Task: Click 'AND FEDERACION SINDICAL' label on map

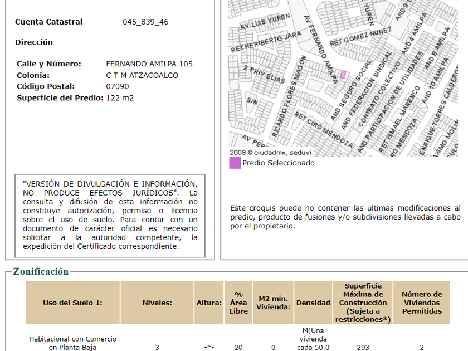Action: coord(367,90)
